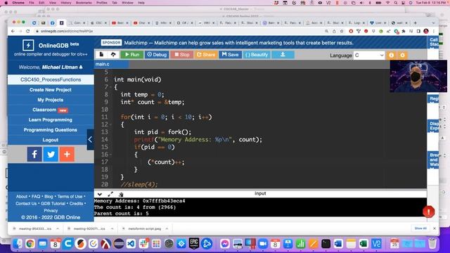The height and width of the screenshot is (253, 450).
Task: Open Programming Questions in the sidebar
Action: (51, 130)
